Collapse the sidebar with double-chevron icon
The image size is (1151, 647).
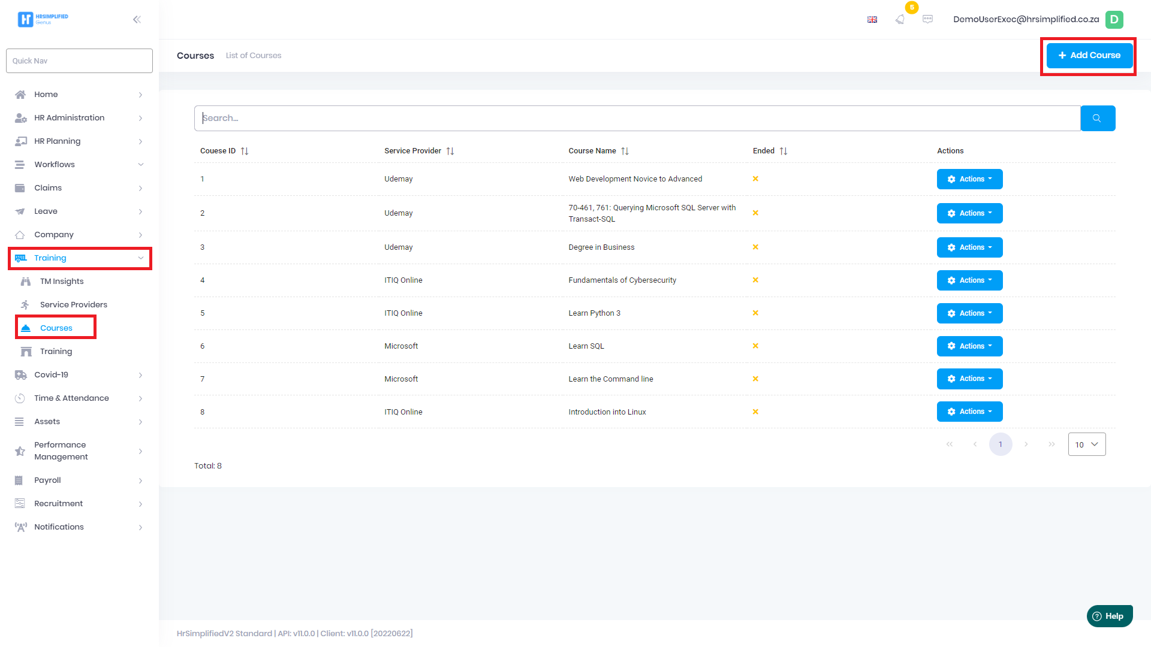[x=137, y=19]
